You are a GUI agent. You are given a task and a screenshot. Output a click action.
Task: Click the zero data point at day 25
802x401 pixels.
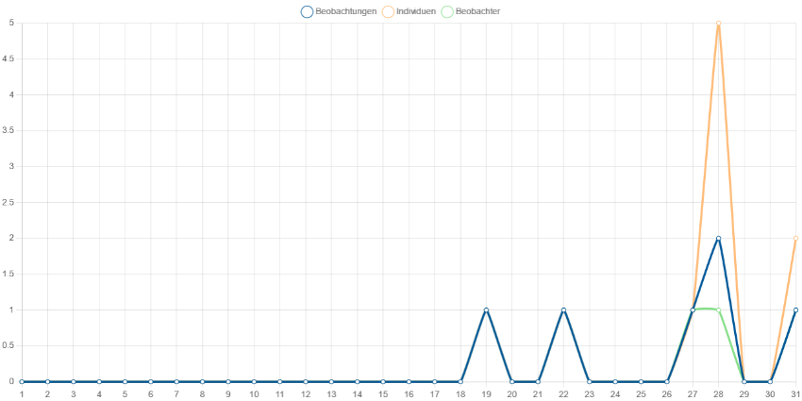[641, 381]
